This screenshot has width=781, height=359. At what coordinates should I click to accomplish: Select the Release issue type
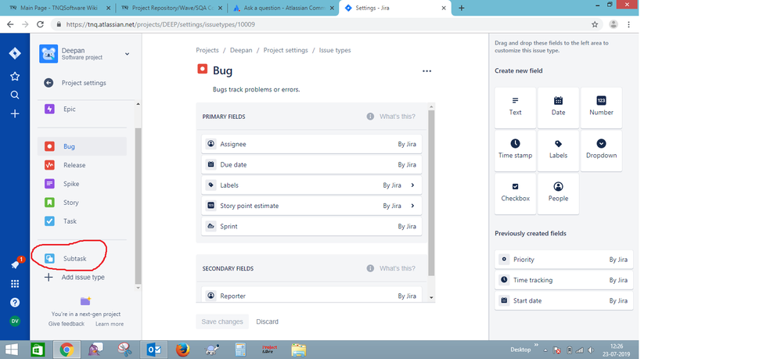click(x=82, y=165)
